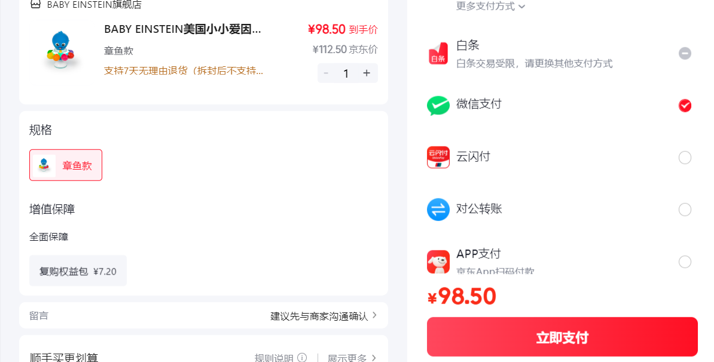The width and height of the screenshot is (714, 362).
Task: Select the 云闪付 radio button
Action: pos(685,158)
